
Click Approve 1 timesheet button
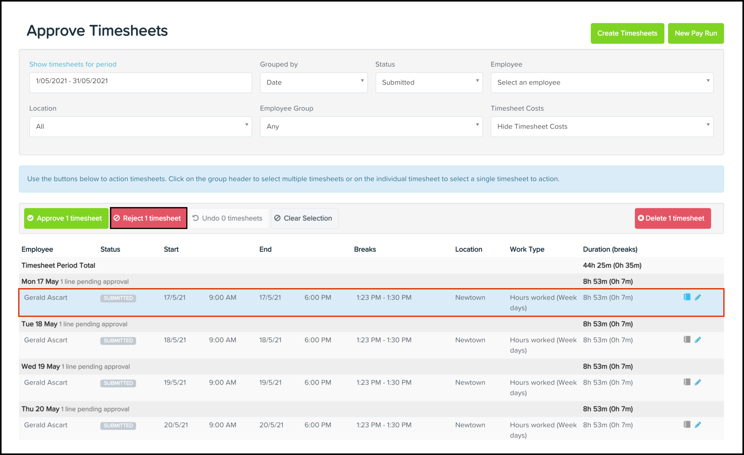(66, 218)
